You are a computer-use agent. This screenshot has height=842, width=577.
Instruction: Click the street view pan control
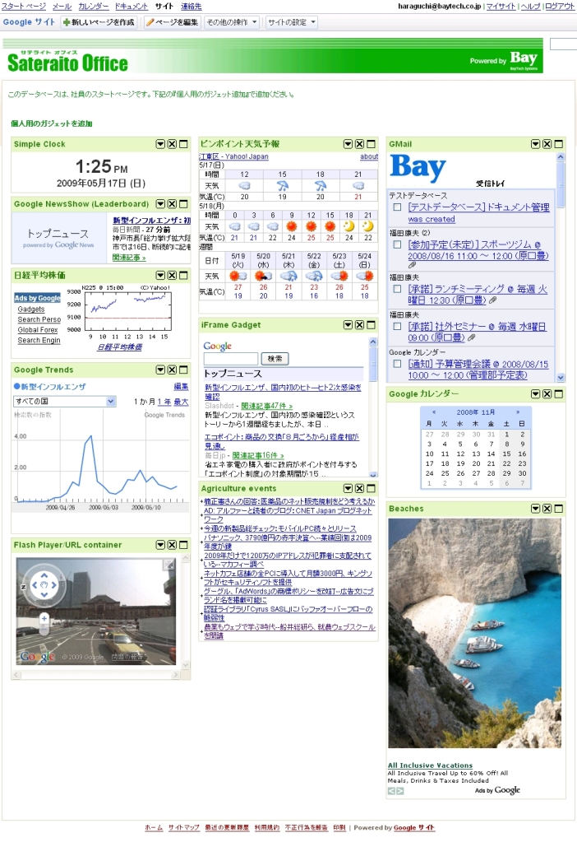coord(44,585)
